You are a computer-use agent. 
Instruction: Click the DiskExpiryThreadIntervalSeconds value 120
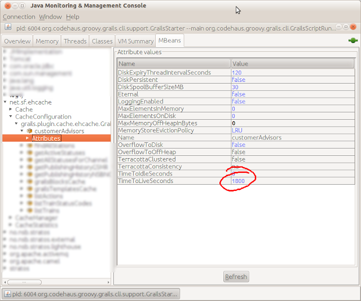[236, 73]
